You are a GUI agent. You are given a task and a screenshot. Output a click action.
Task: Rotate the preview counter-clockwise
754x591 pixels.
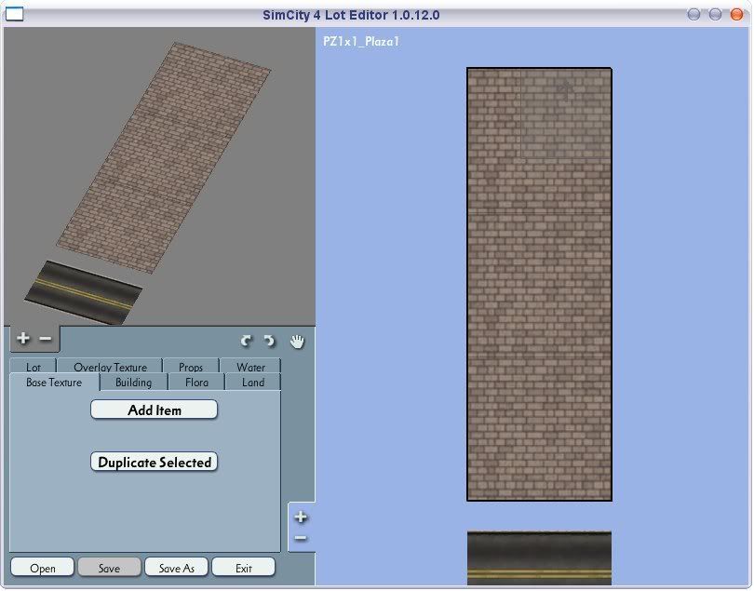(247, 342)
